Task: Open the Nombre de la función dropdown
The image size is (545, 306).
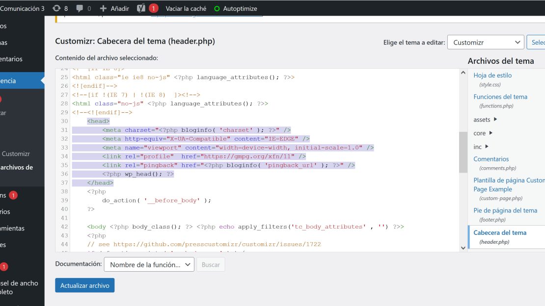Action: pyautogui.click(x=149, y=265)
